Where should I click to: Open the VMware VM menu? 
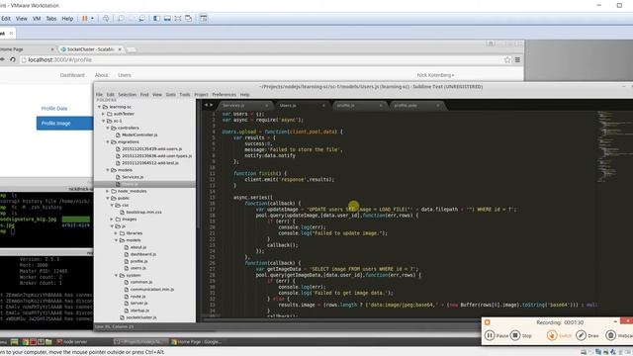coord(37,19)
